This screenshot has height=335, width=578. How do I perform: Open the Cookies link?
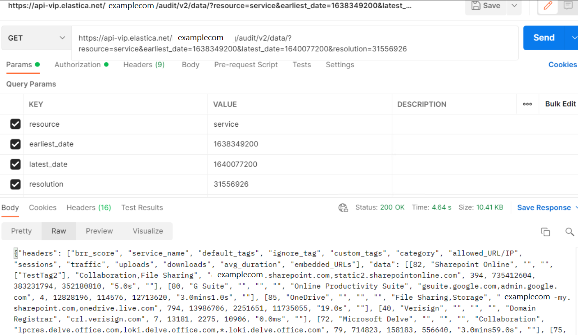pyautogui.click(x=562, y=65)
